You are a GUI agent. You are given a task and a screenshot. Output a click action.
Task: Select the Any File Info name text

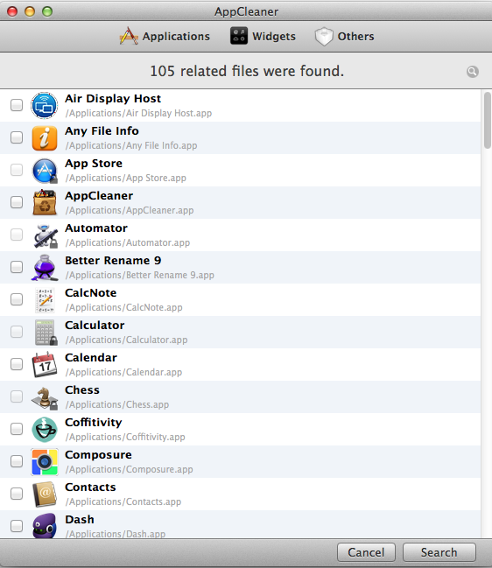point(102,130)
